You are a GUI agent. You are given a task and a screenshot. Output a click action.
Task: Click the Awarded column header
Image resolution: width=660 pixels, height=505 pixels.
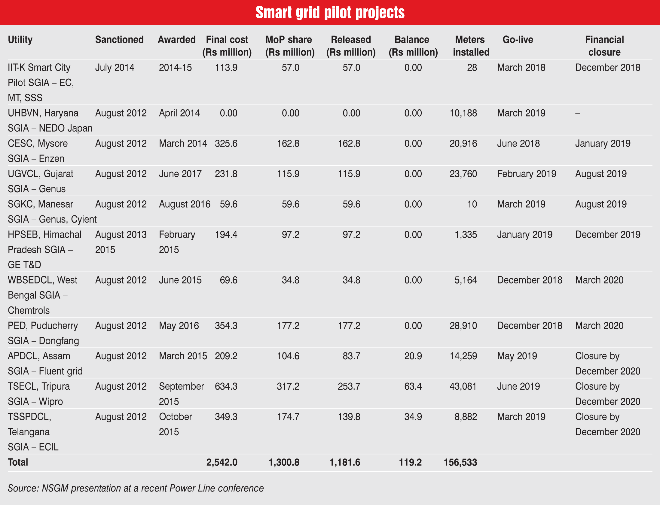coord(177,40)
